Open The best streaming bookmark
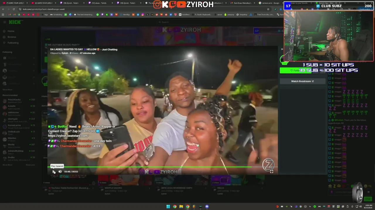Screen dimensions: 375x210 [x=83, y=15]
